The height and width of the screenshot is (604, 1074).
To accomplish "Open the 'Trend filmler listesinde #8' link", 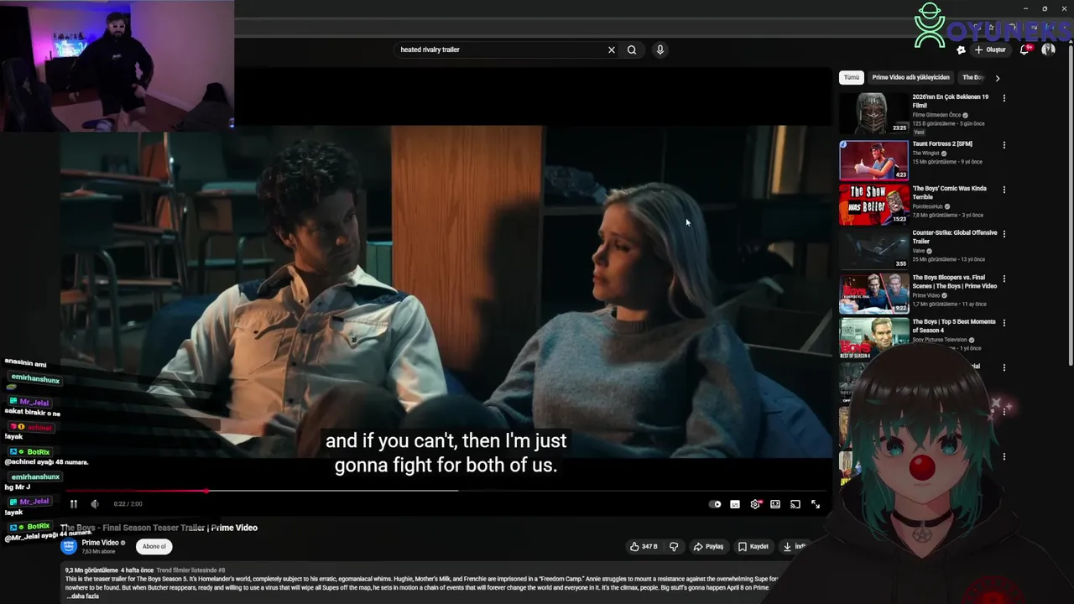I will tap(190, 570).
